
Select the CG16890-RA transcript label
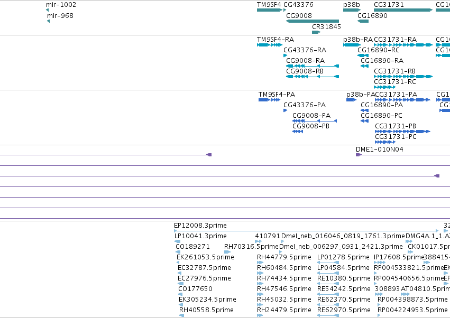[x=382, y=61]
